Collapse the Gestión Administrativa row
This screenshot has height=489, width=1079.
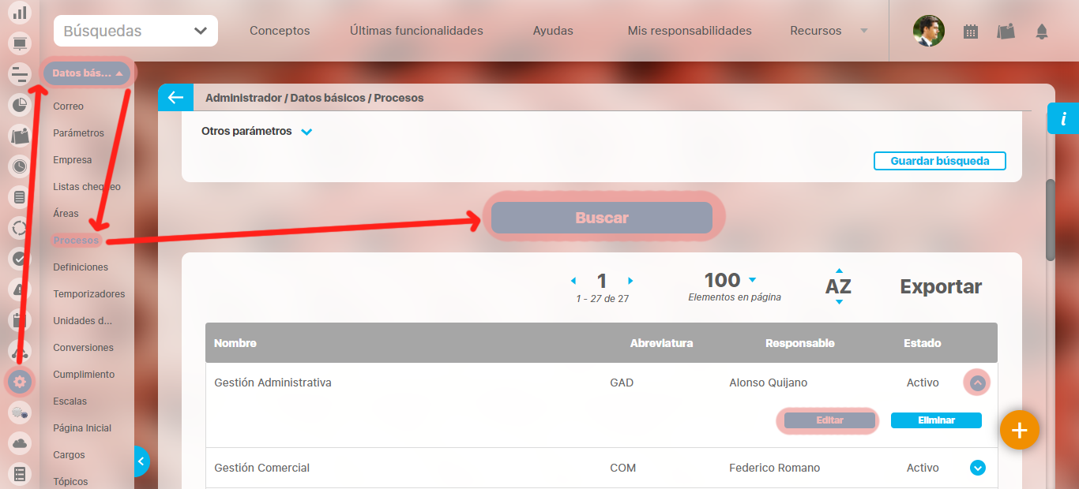point(977,383)
